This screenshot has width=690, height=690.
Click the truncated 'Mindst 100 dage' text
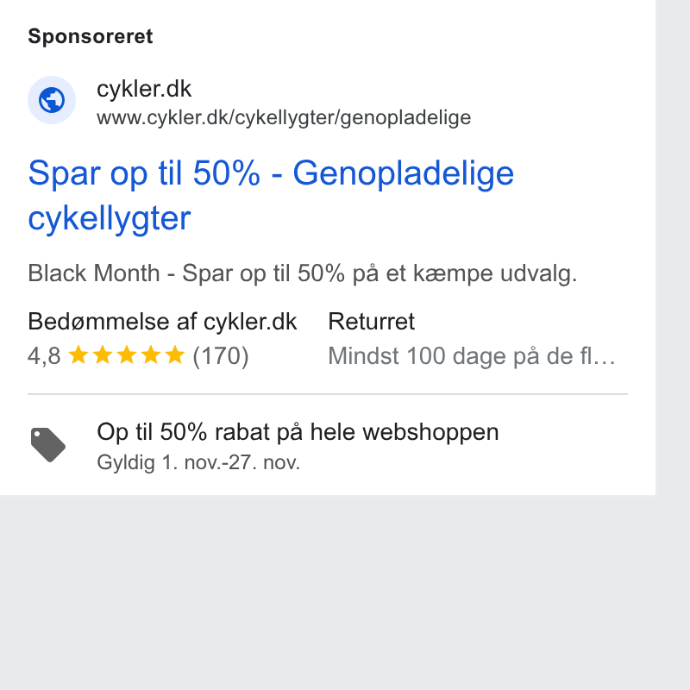[472, 355]
